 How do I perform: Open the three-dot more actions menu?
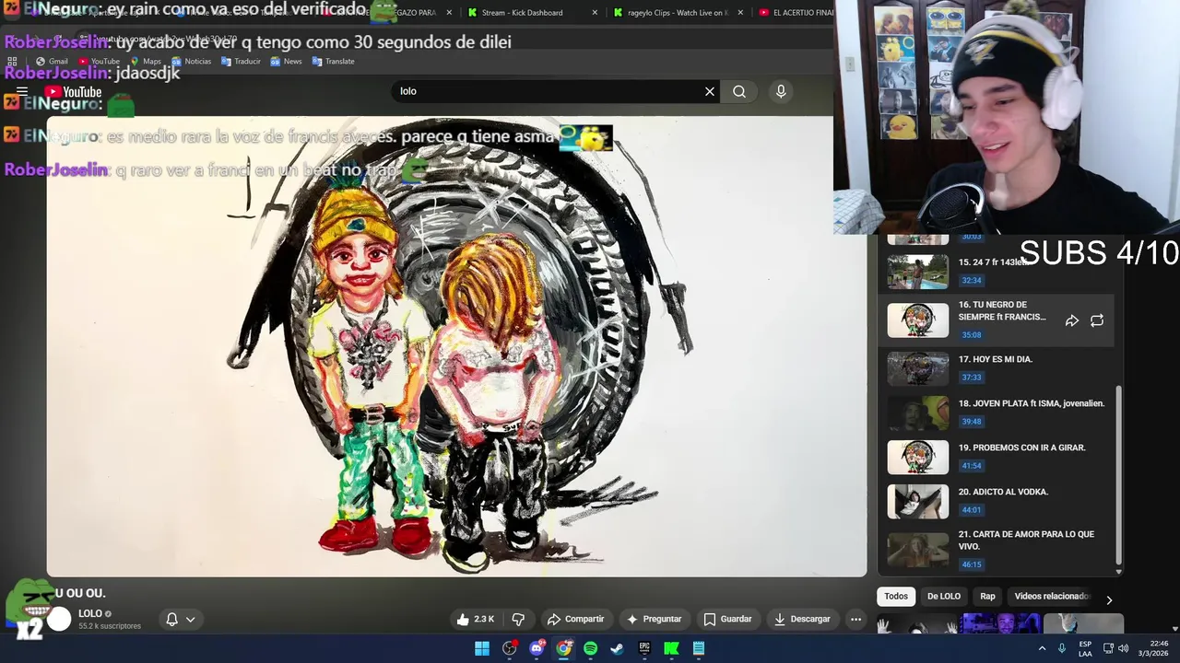click(855, 619)
